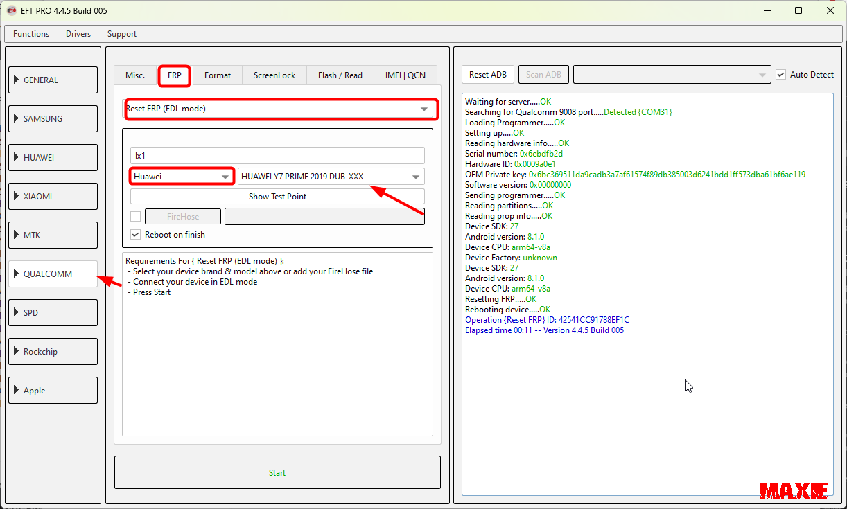847x509 pixels.
Task: Switch to the Misc. tab
Action: point(135,75)
